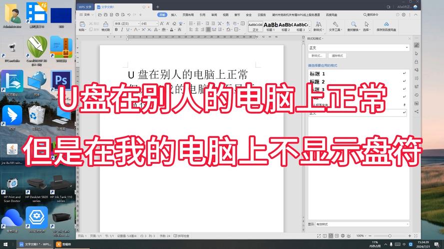
Task: Select justify alignment
Action: [208, 29]
